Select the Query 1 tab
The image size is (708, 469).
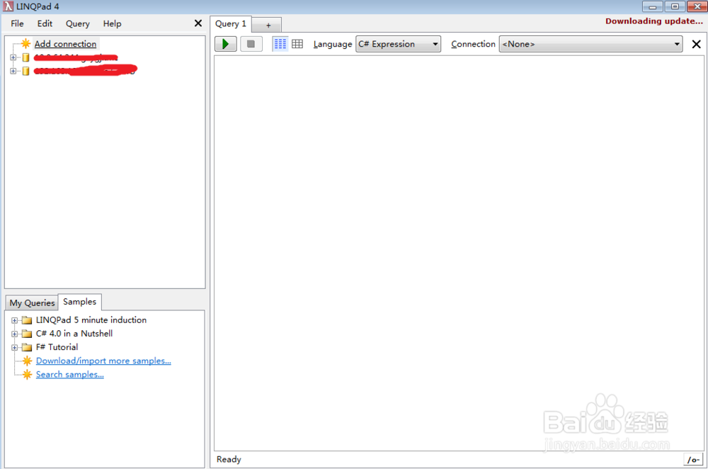[231, 24]
